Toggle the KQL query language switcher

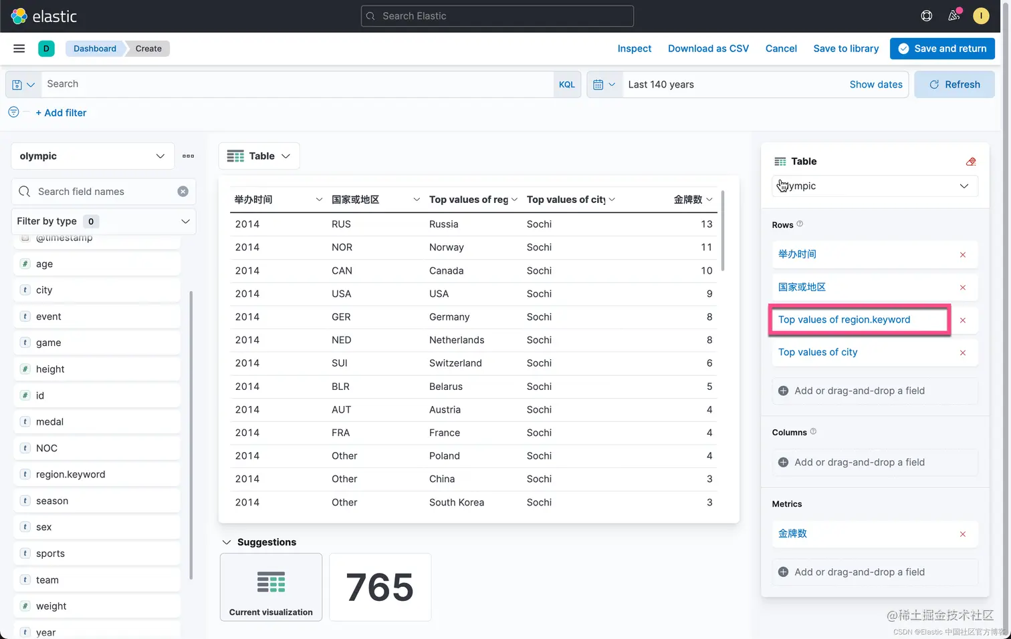pyautogui.click(x=567, y=85)
